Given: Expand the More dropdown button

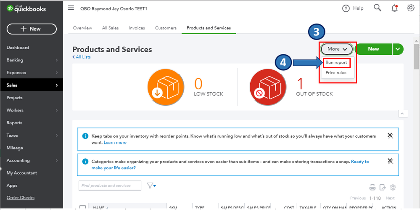Looking at the screenshot, I should coord(337,49).
